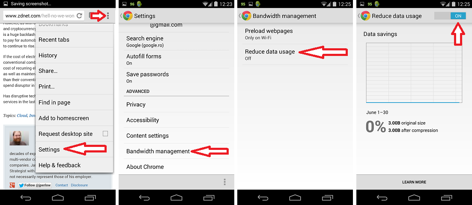
Task: Tap Chrome logo in Settings header
Action: [x=128, y=16]
